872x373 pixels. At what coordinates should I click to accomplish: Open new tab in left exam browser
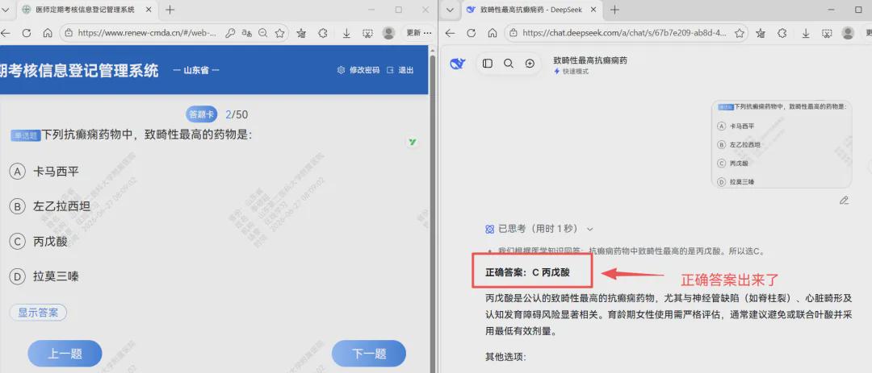[170, 10]
